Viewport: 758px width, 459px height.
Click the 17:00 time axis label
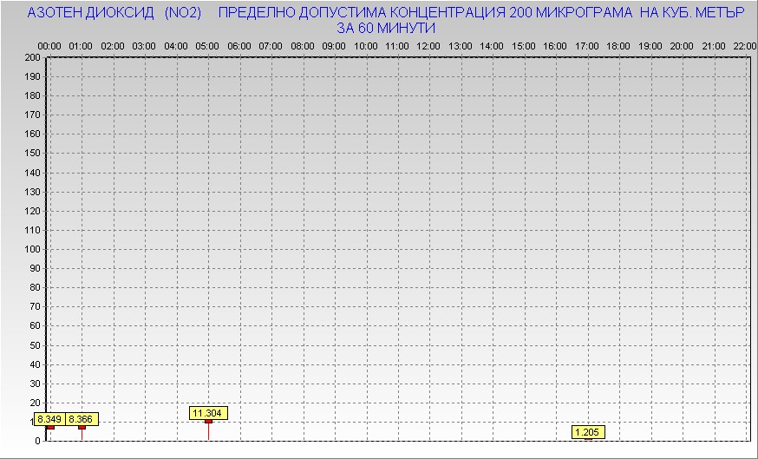coord(587,45)
